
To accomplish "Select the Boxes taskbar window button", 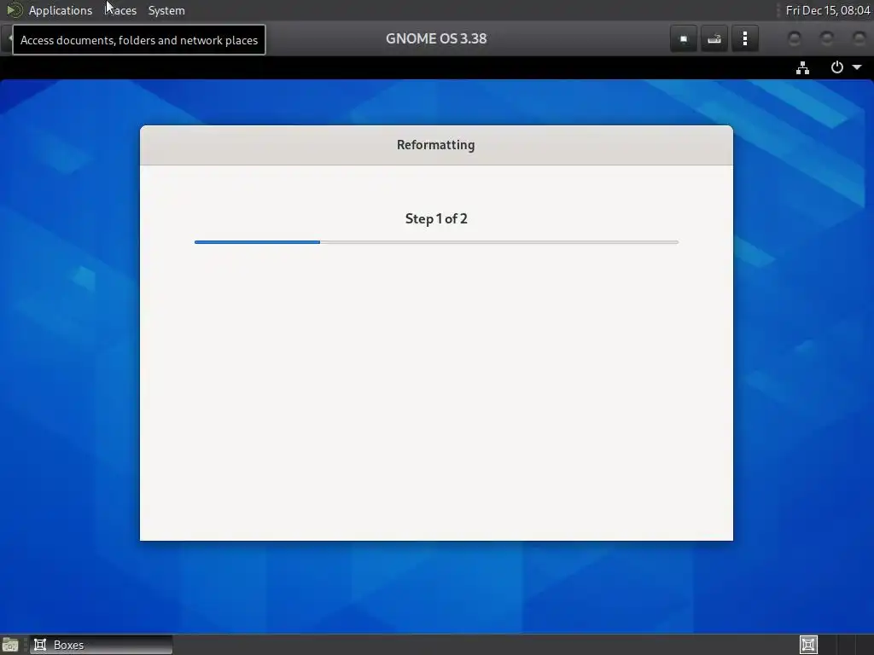I will [x=102, y=645].
